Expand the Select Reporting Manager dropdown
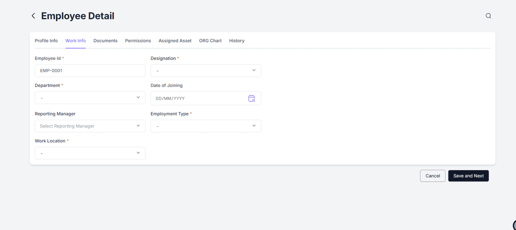 click(x=90, y=126)
